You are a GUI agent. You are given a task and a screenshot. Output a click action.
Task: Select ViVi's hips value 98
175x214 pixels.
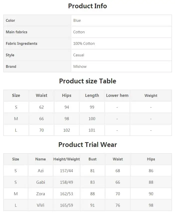coord(151,205)
